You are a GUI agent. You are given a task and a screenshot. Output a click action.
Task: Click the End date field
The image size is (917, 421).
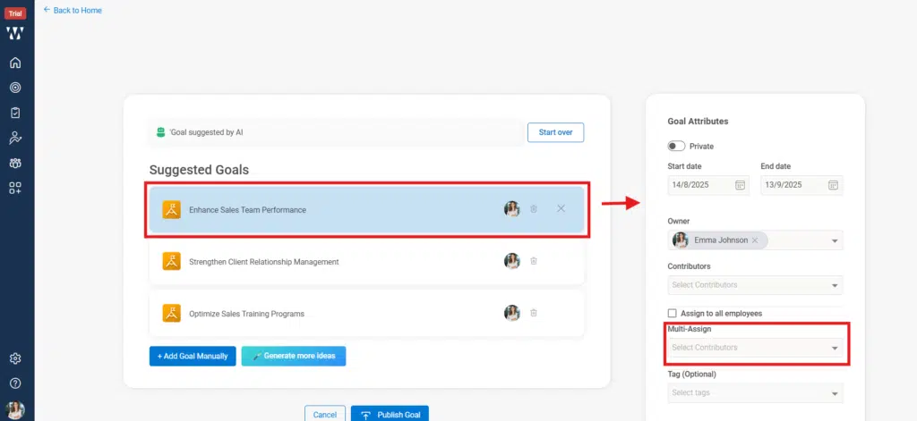[801, 185]
